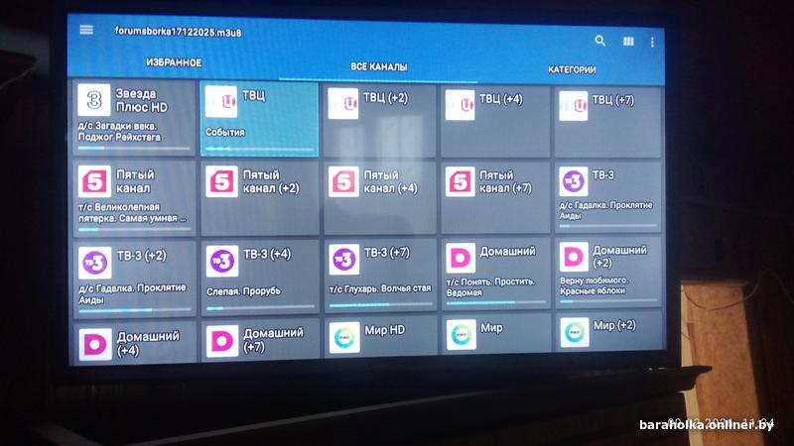Image resolution: width=794 pixels, height=446 pixels.
Task: Select program text Загадки века. Поджог Рейхстага
Action: click(119, 132)
